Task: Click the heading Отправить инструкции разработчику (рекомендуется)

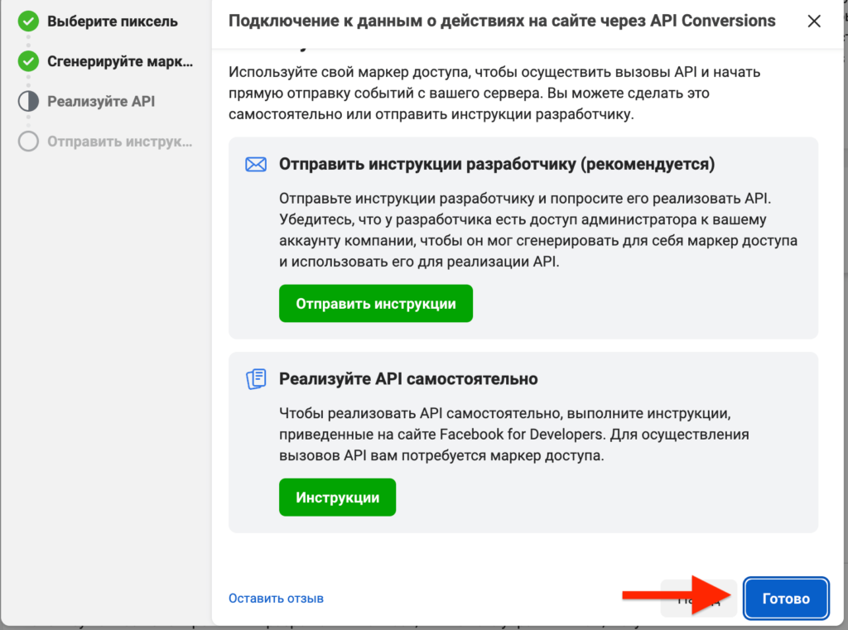Action: pyautogui.click(x=497, y=164)
